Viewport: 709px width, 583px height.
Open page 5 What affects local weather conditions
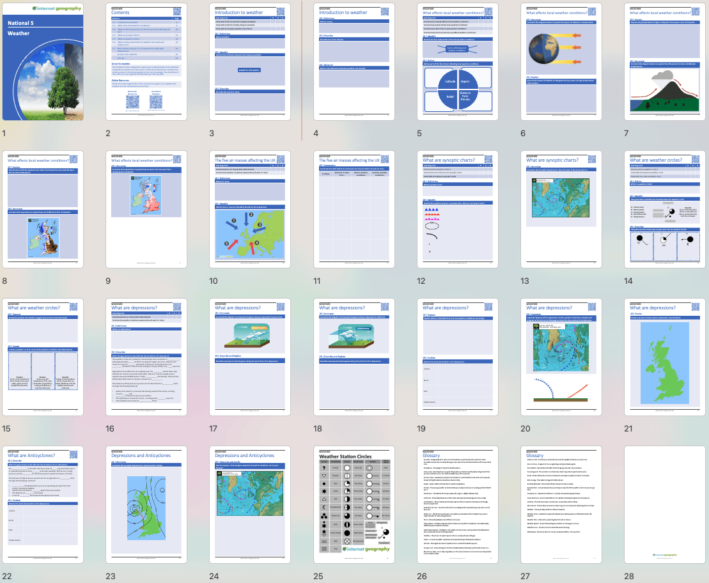[x=457, y=61]
